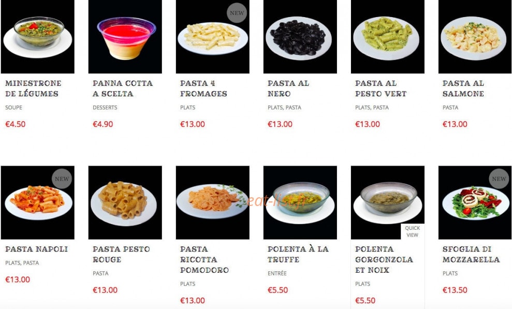Open Pasta Ricotta Pomodoro title link
Screen dimensions: 512x309
coord(204,259)
